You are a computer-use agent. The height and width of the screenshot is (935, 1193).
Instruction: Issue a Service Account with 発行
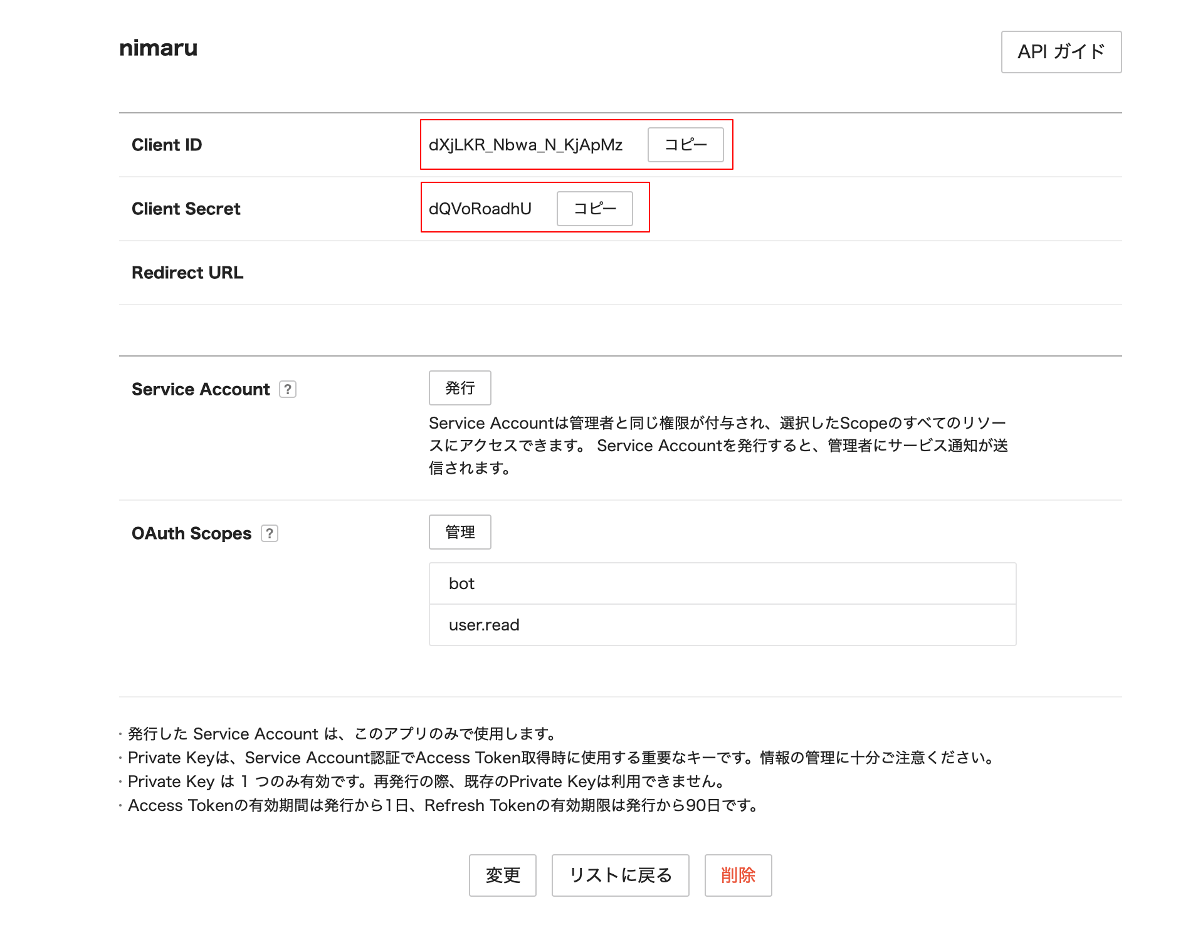[x=460, y=388]
